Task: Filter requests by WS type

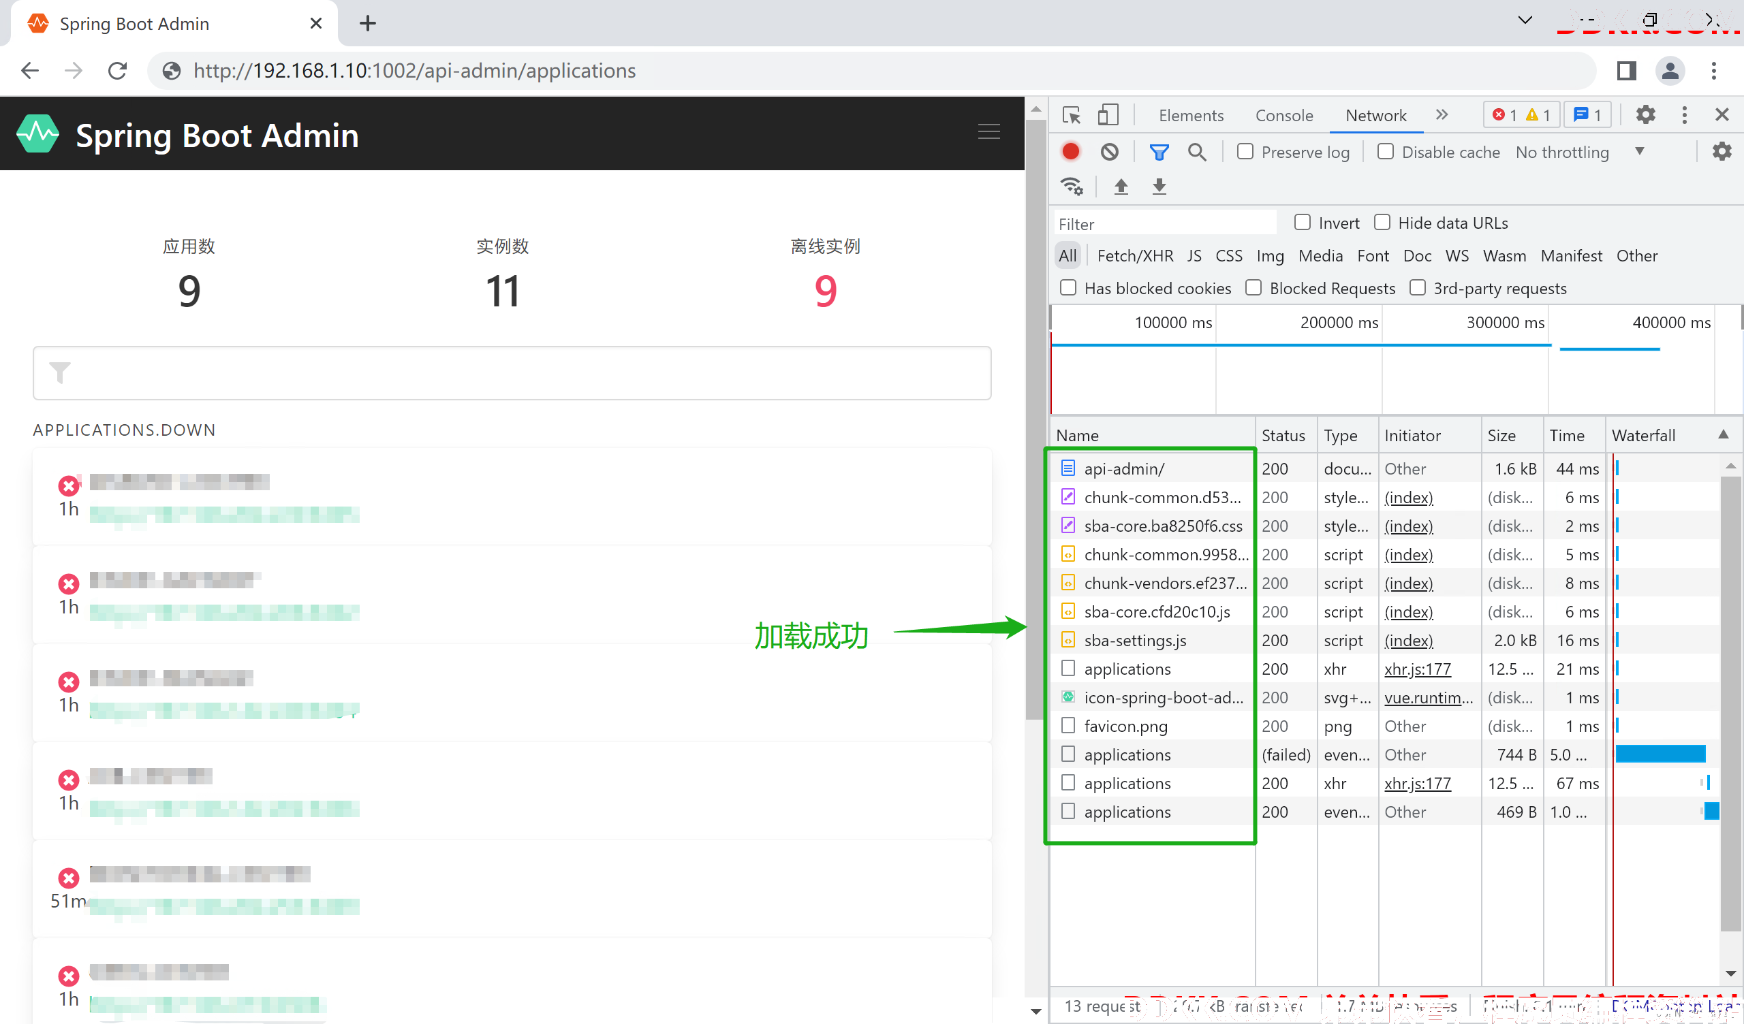Action: pos(1456,256)
